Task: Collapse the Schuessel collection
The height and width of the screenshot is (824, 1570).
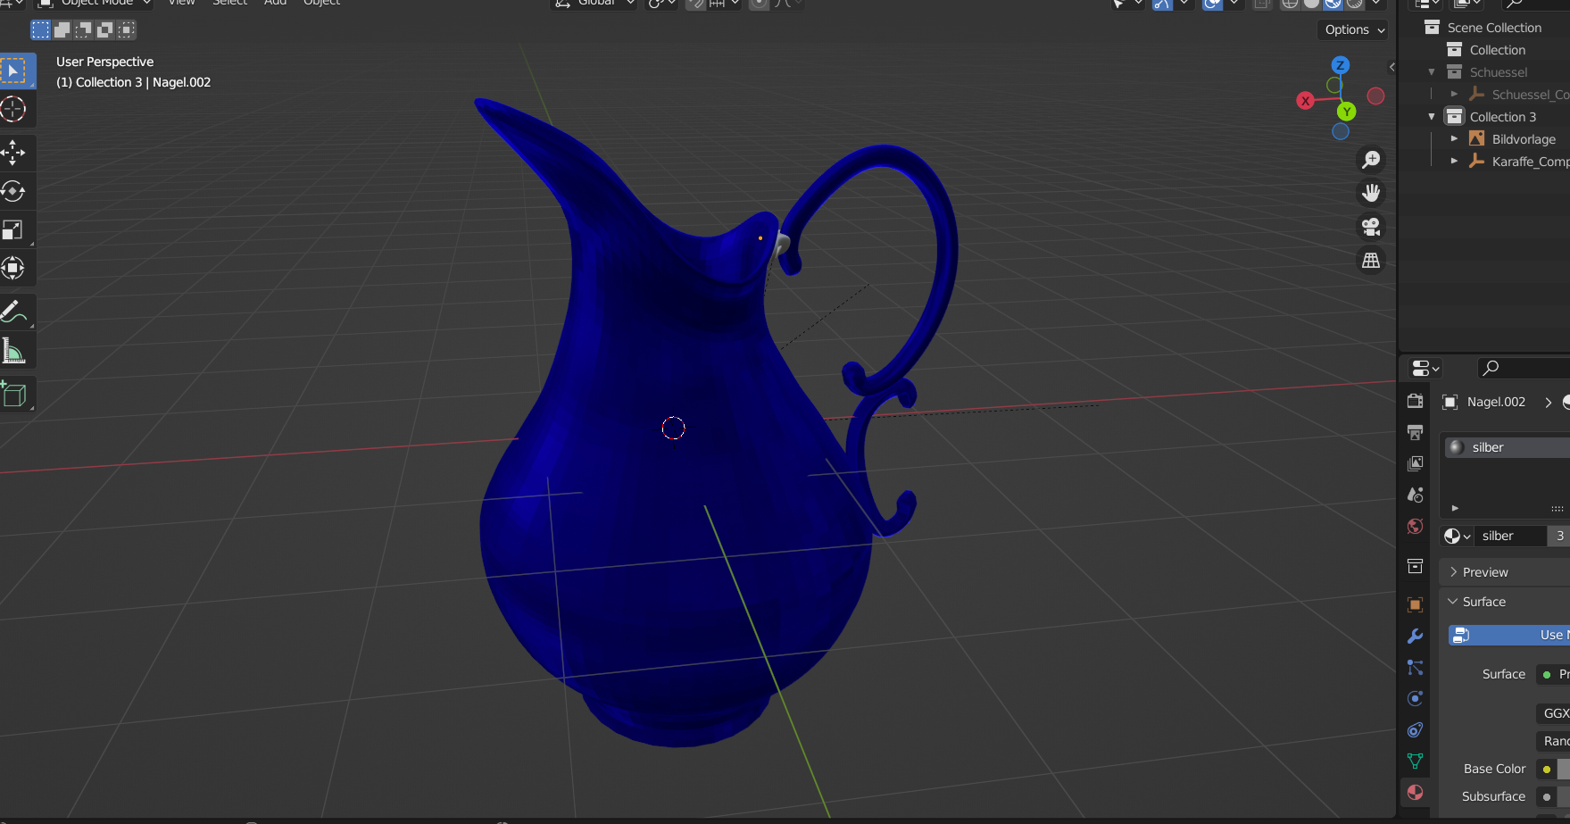Action: point(1432,72)
